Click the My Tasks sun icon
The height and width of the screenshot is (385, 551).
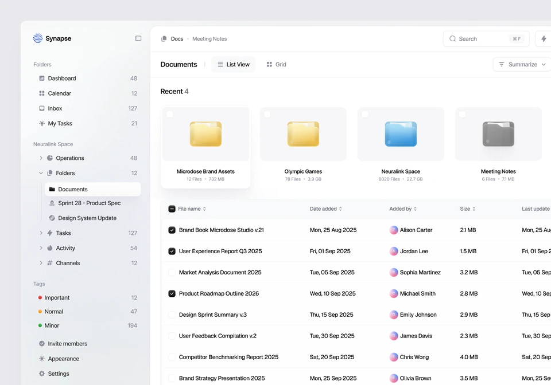(42, 123)
